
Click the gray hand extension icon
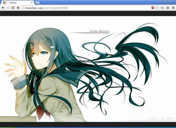(x=162, y=8)
